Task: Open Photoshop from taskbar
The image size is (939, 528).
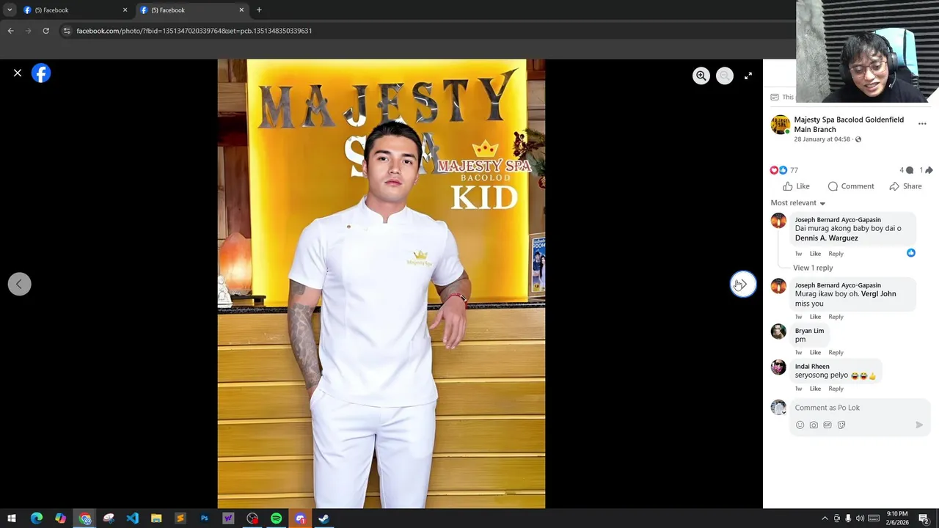Action: click(x=205, y=518)
